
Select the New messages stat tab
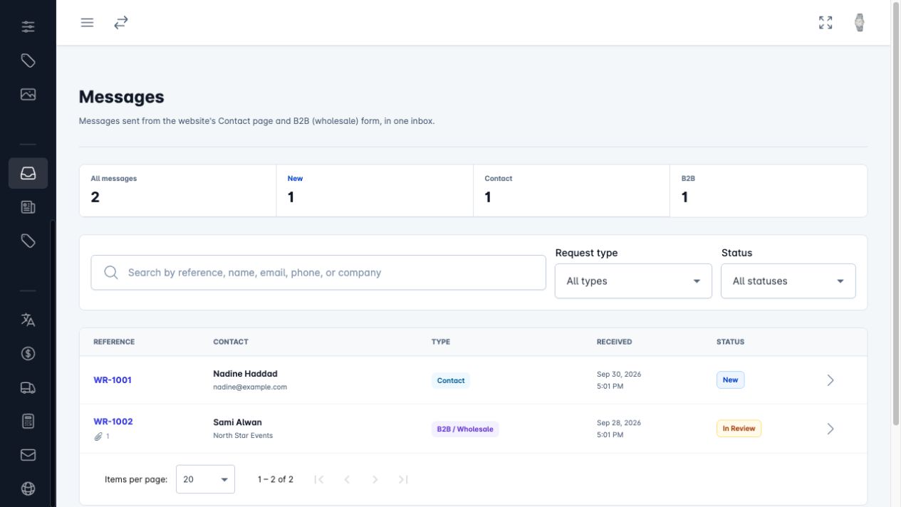tap(375, 191)
